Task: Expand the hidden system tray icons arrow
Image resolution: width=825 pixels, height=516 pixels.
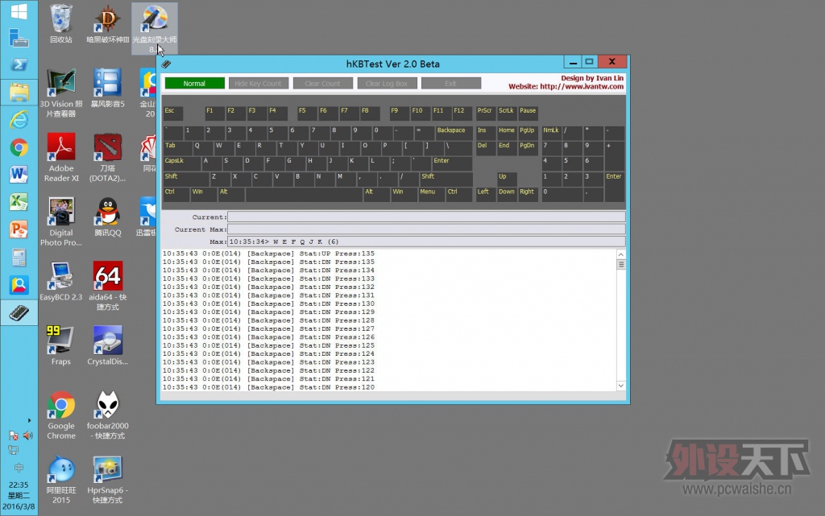Action: (30, 420)
